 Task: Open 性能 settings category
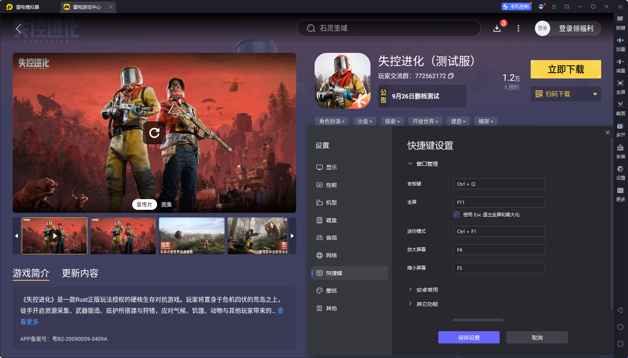tap(350, 185)
